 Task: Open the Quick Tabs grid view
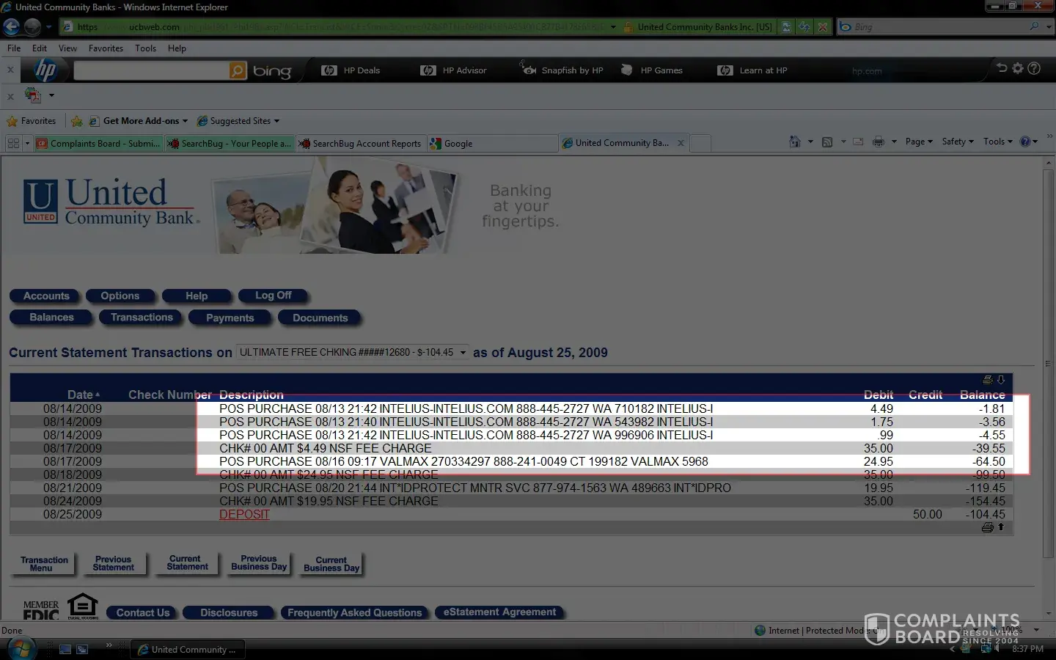pyautogui.click(x=13, y=143)
